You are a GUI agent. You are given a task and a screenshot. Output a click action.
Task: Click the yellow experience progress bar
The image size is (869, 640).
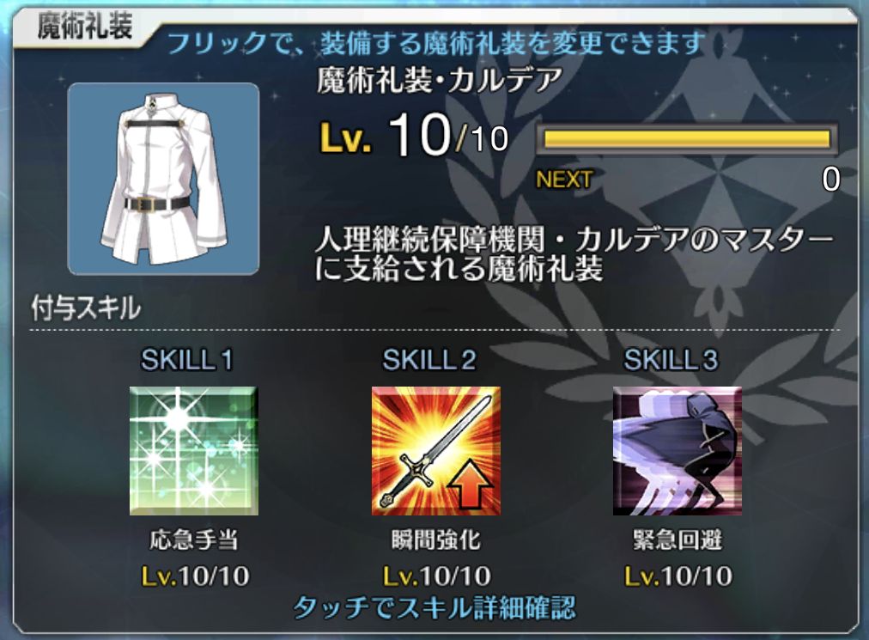point(687,138)
